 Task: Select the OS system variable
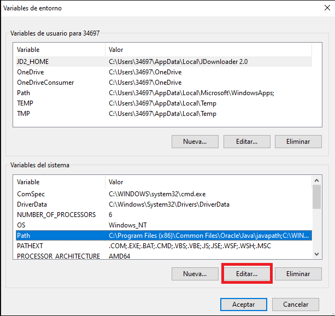164,225
